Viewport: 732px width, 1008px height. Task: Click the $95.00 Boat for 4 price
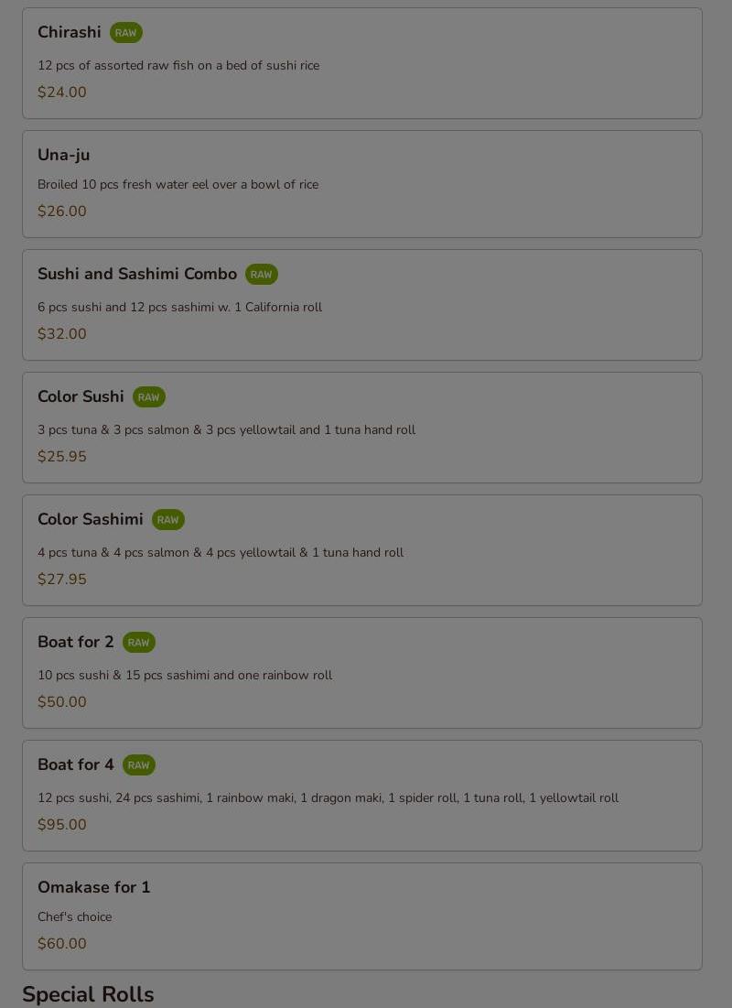click(62, 825)
